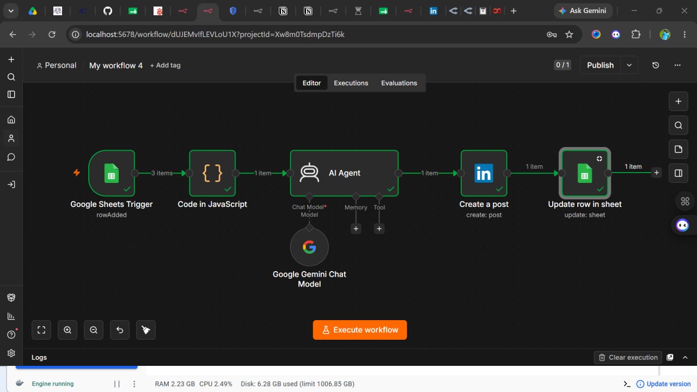The height and width of the screenshot is (392, 697).
Task: Click the tidy up workflow broom icon
Action: tap(146, 330)
